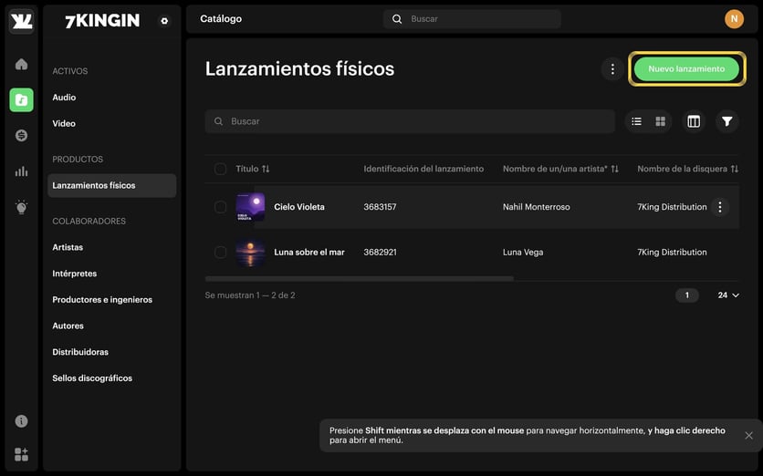The image size is (763, 476).
Task: Switch to list view
Action: (636, 121)
